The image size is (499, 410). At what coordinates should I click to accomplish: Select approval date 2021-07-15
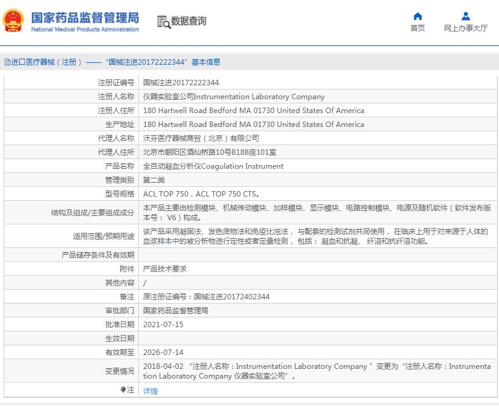pyautogui.click(x=163, y=325)
